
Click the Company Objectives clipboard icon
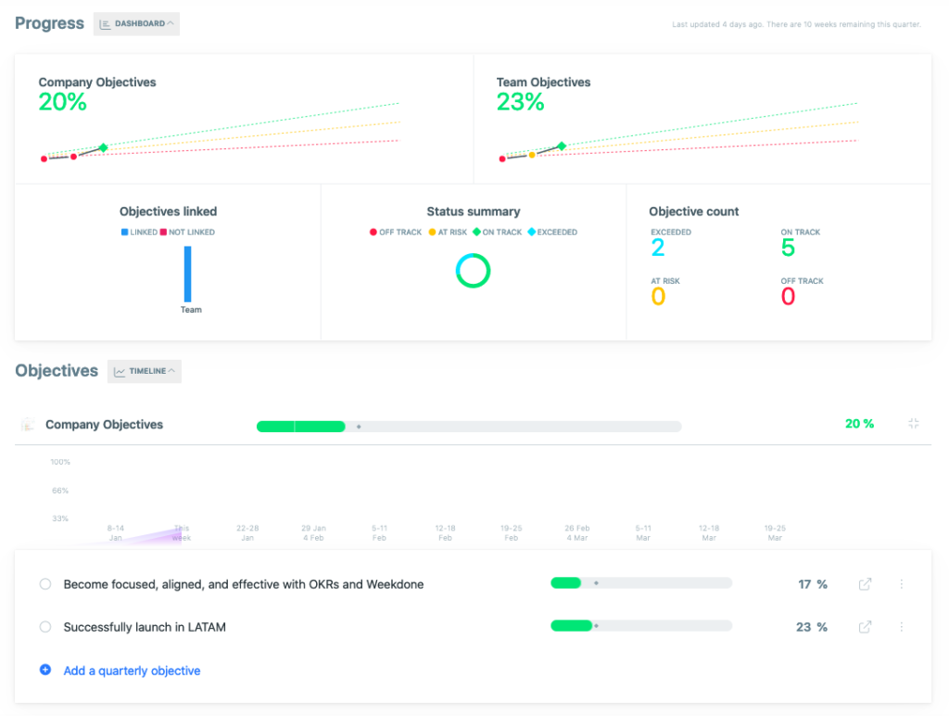tap(27, 424)
